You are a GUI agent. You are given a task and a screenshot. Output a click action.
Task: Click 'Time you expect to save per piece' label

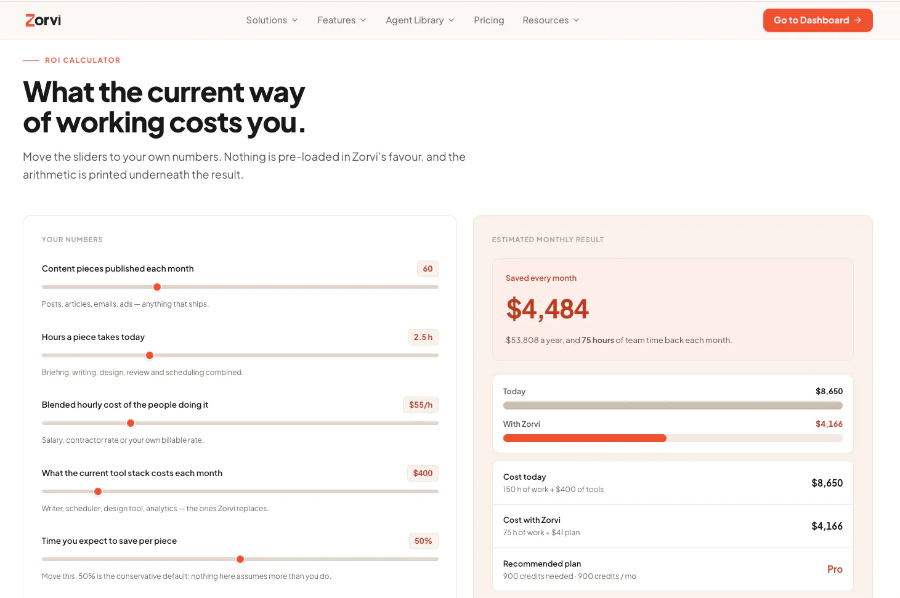[109, 541]
